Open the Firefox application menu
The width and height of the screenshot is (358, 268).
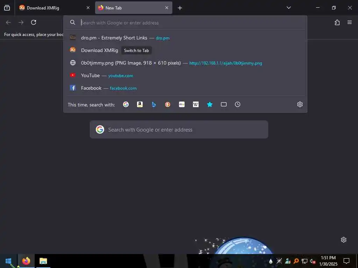click(349, 22)
